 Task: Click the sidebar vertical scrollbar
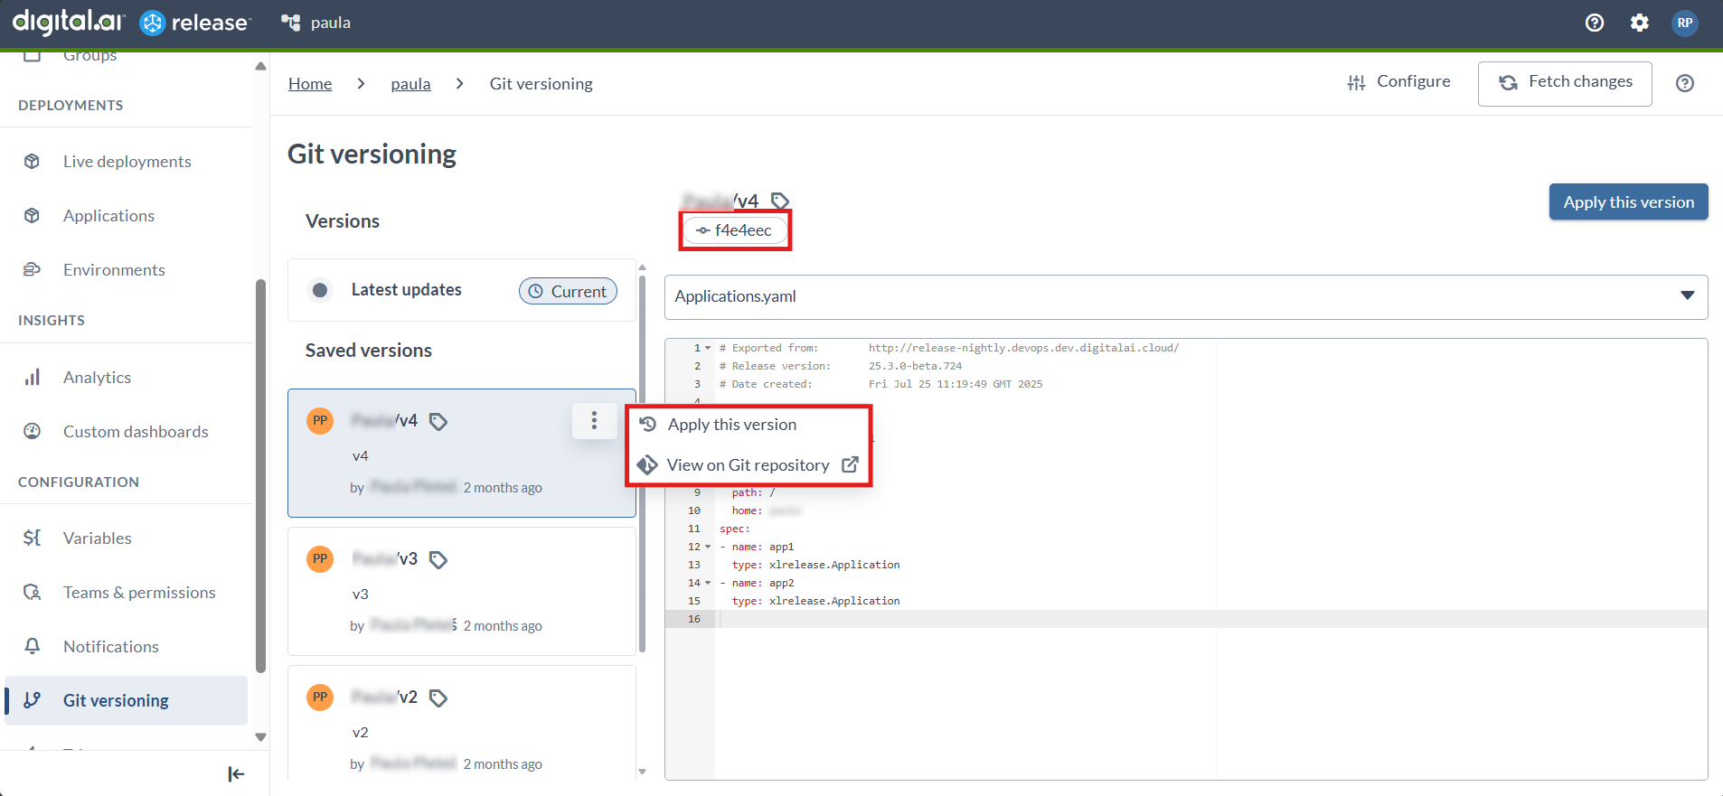tap(260, 475)
